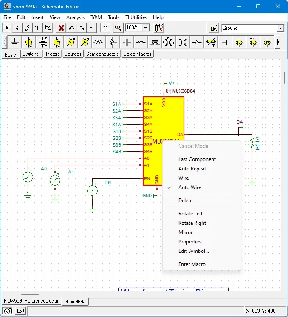Click the Exit button in status bar
Screen dimensions: 288x317
point(20,311)
